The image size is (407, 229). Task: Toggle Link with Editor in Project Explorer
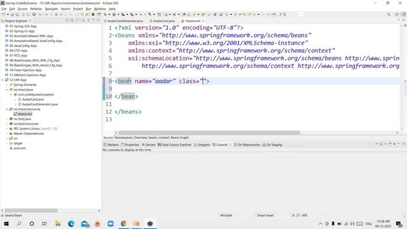pos(72,20)
